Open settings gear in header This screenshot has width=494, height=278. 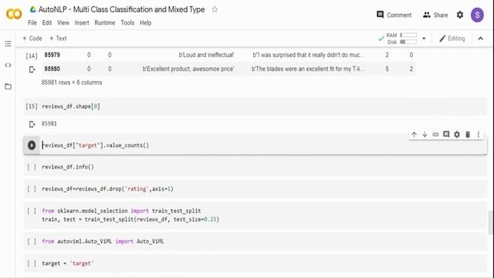click(460, 15)
